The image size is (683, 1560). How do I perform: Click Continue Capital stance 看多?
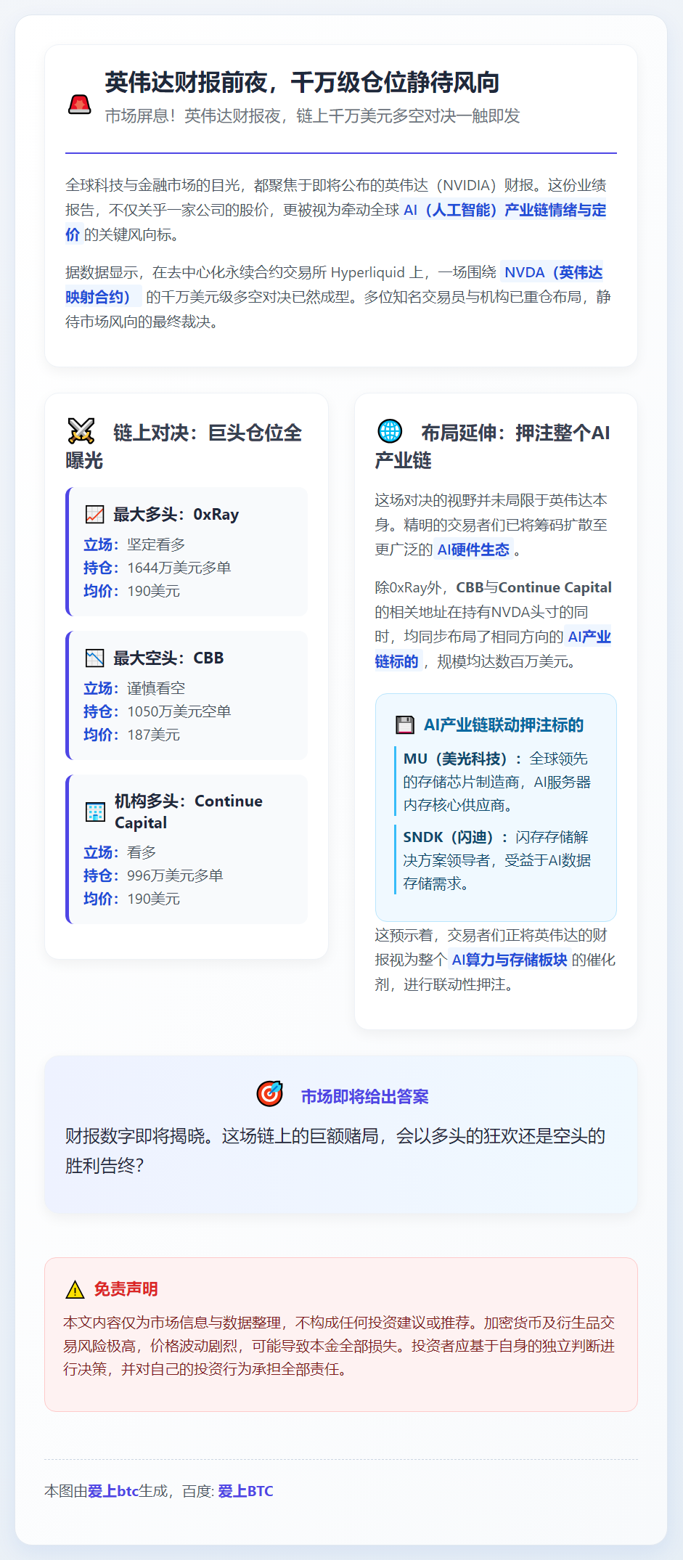[x=142, y=852]
